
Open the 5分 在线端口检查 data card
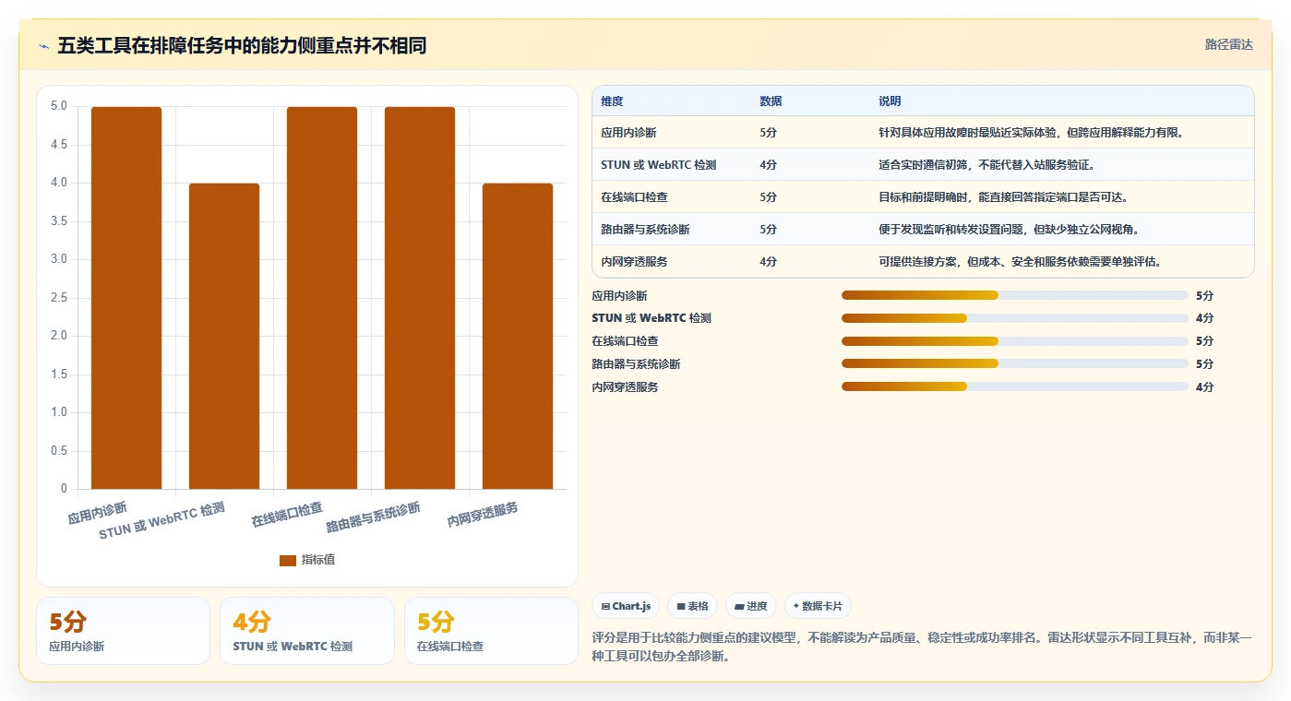click(x=491, y=631)
